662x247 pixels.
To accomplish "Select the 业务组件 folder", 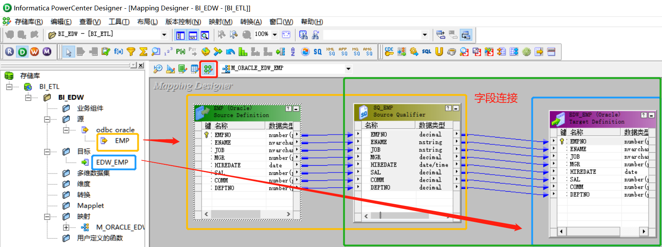I will click(x=90, y=108).
